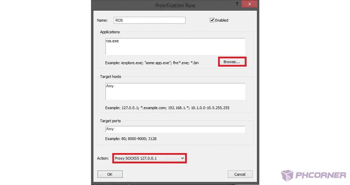Click the Applications box with ros.exe
Screen dimensions: 350x185
point(175,46)
